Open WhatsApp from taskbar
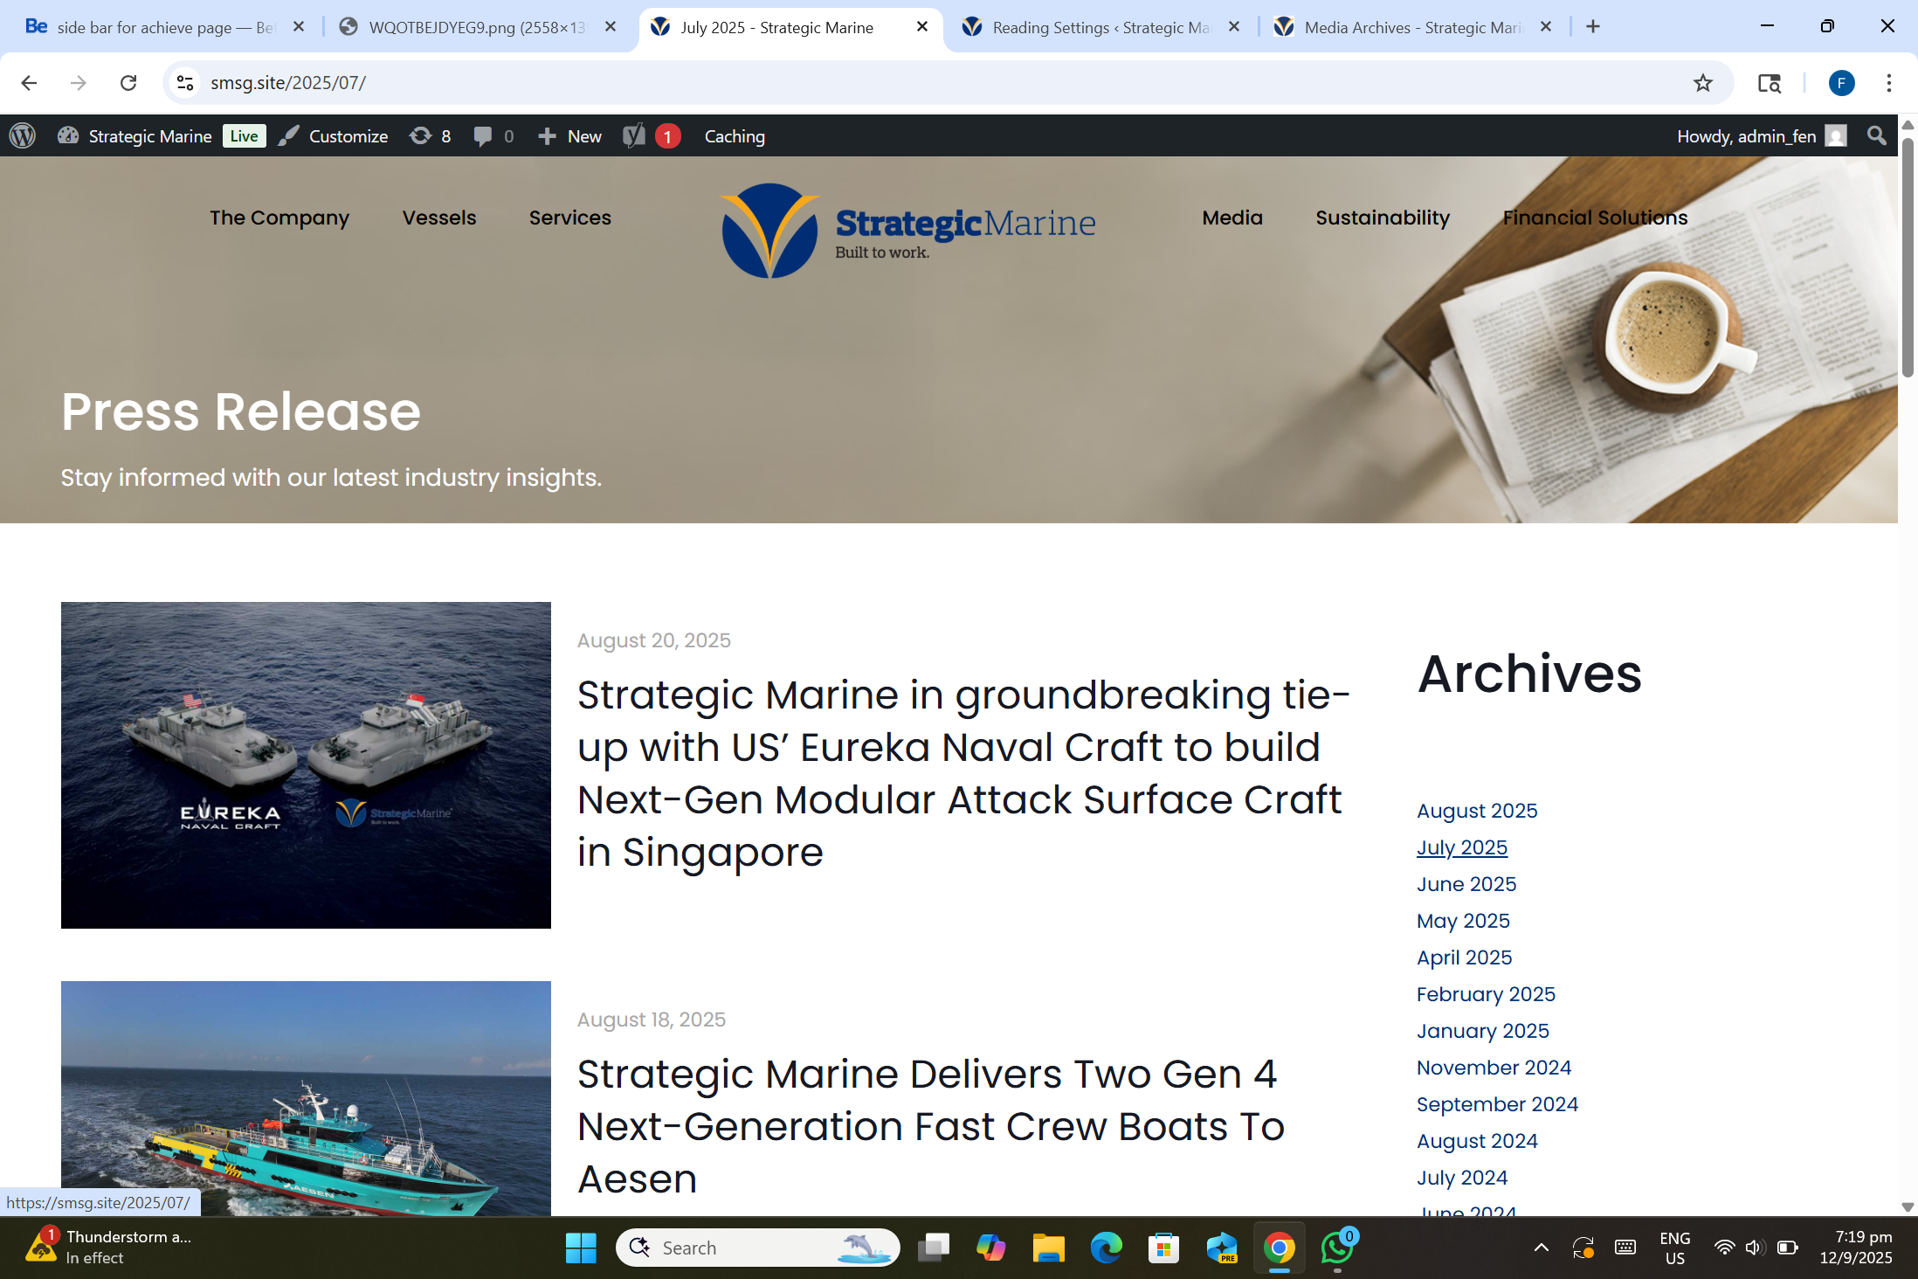The width and height of the screenshot is (1918, 1279). 1337,1248
